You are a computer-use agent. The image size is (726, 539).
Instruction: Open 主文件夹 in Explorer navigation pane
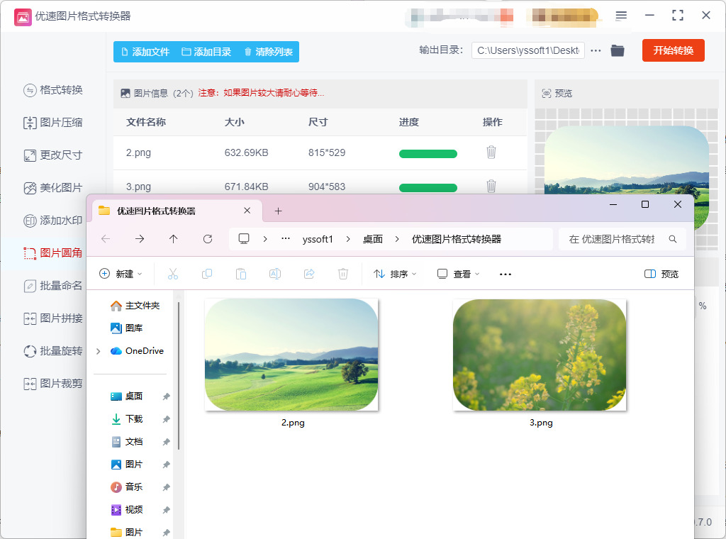[x=135, y=306]
